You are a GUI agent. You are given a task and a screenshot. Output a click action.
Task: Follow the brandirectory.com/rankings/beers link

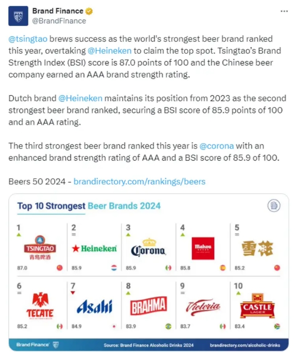coord(139,181)
